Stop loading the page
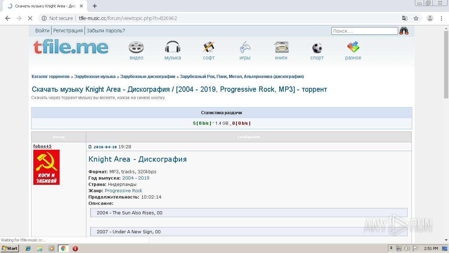The width and height of the screenshot is (449, 253). pyautogui.click(x=30, y=18)
